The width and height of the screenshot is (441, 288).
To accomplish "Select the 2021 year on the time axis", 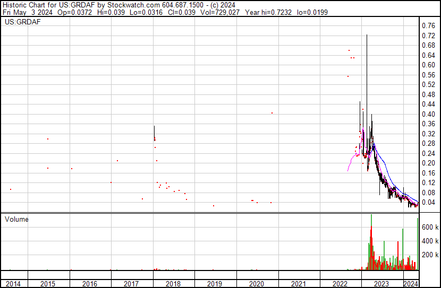I will [x=299, y=284].
